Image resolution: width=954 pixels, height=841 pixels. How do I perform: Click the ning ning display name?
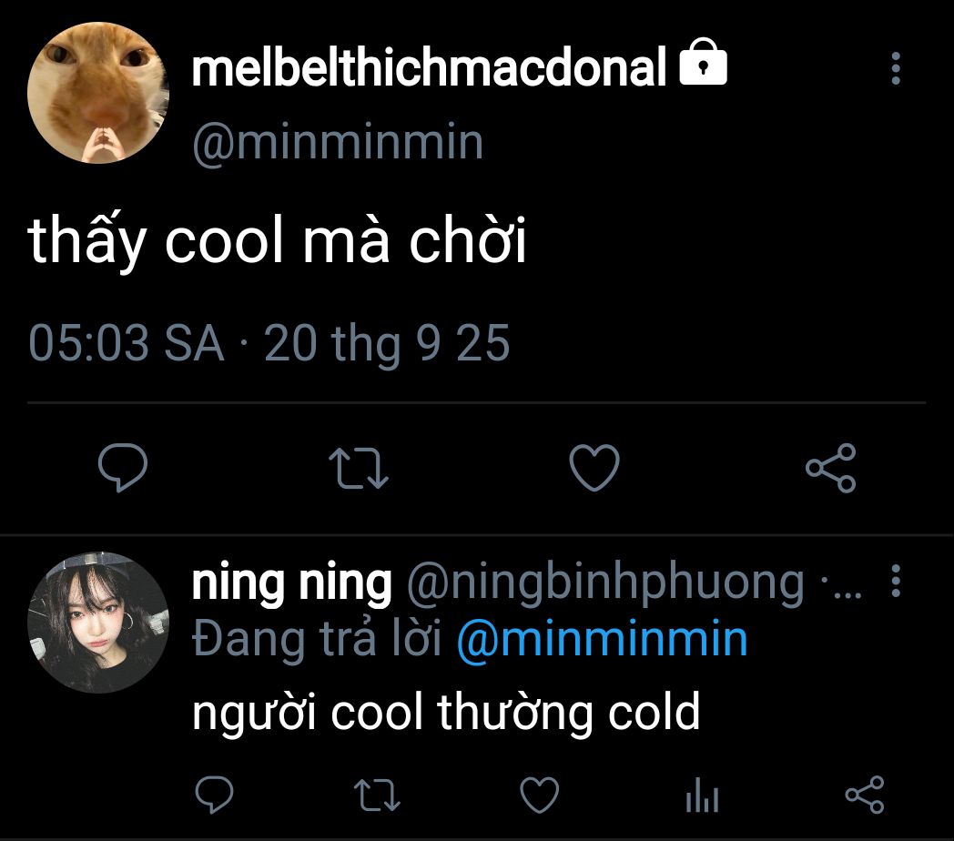[x=291, y=583]
